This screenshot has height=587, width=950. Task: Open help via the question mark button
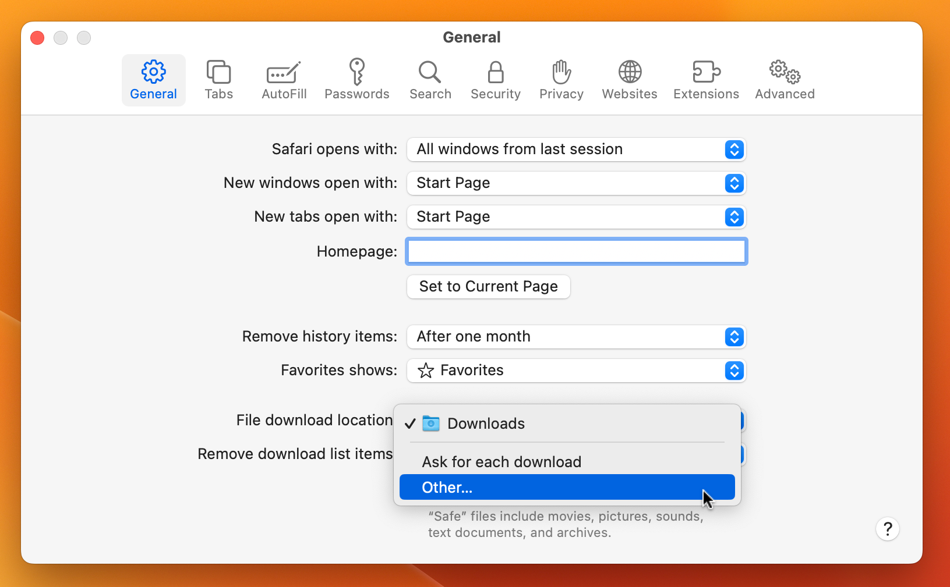[x=887, y=529]
